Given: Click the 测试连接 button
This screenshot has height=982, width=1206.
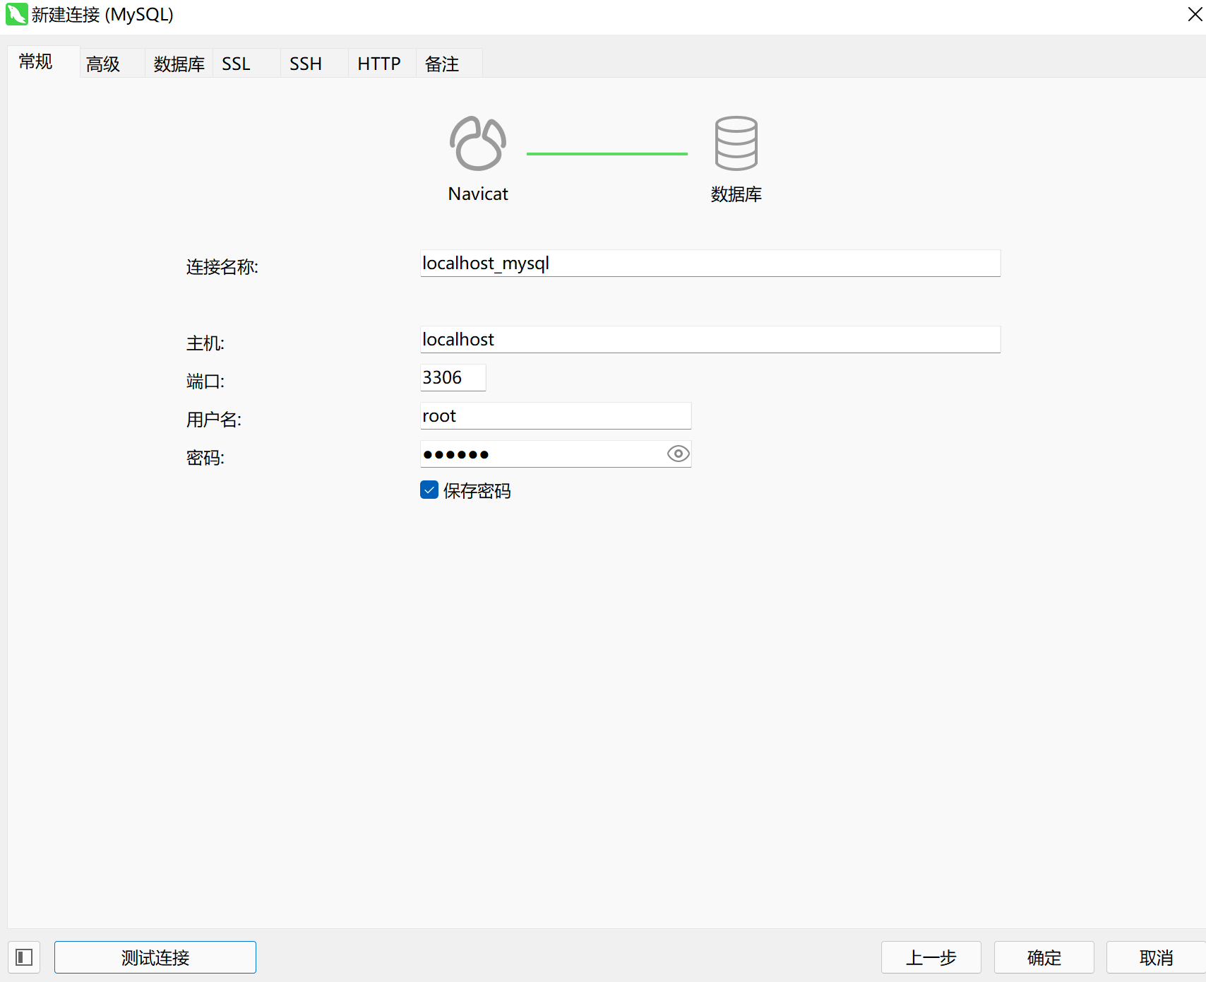Looking at the screenshot, I should tap(155, 957).
